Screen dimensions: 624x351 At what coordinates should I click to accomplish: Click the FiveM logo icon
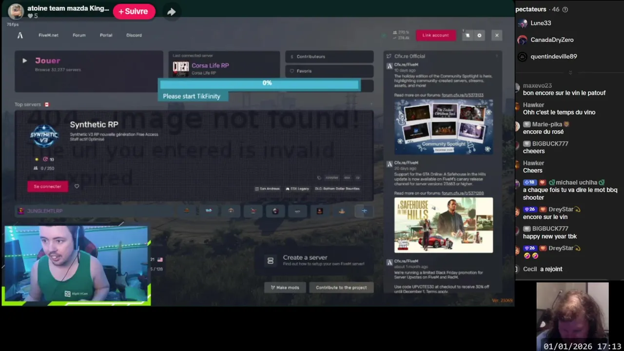[20, 35]
